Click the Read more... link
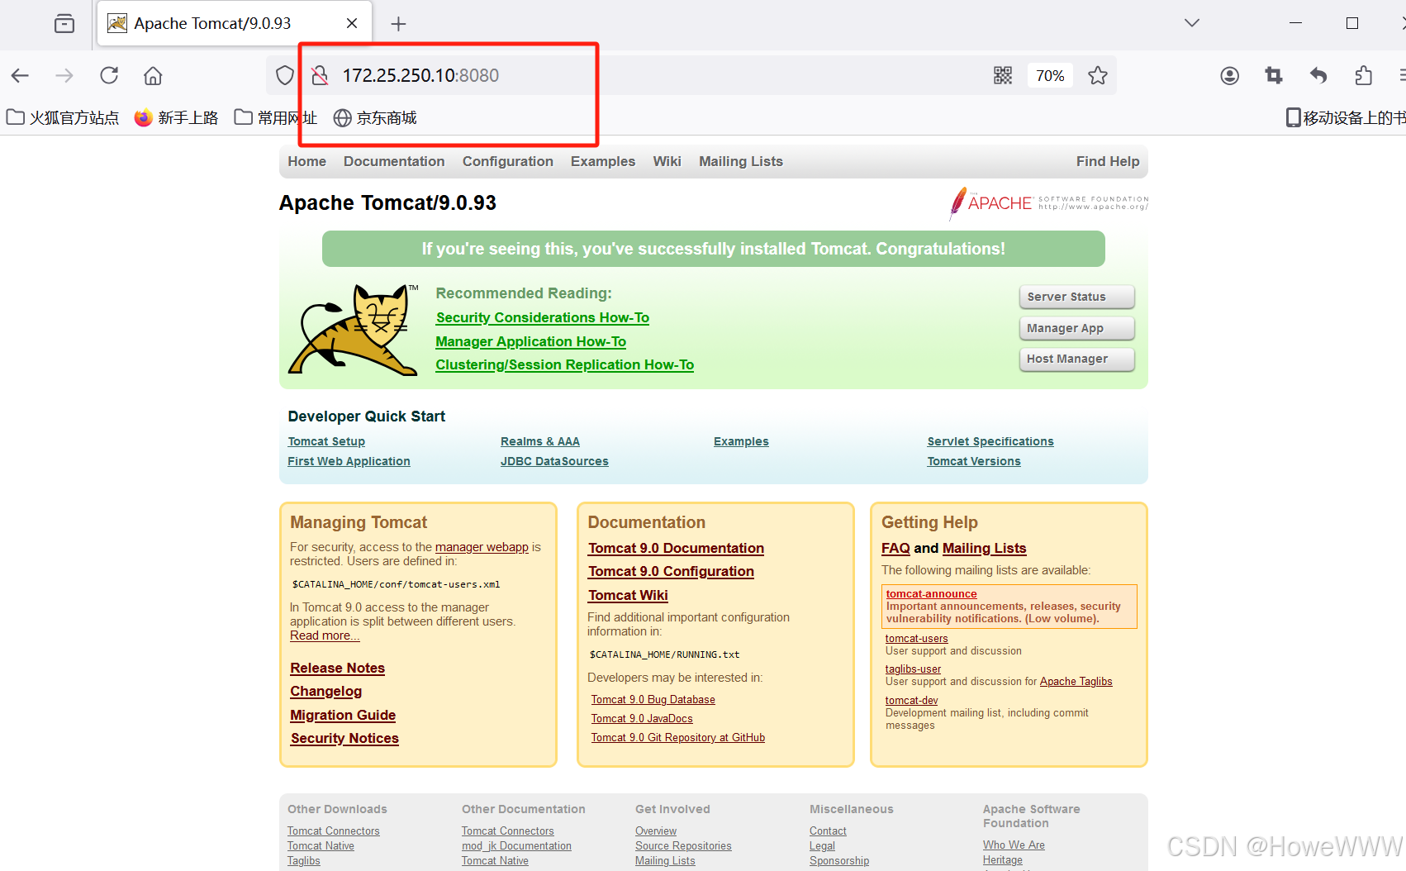Image resolution: width=1406 pixels, height=871 pixels. click(x=325, y=635)
